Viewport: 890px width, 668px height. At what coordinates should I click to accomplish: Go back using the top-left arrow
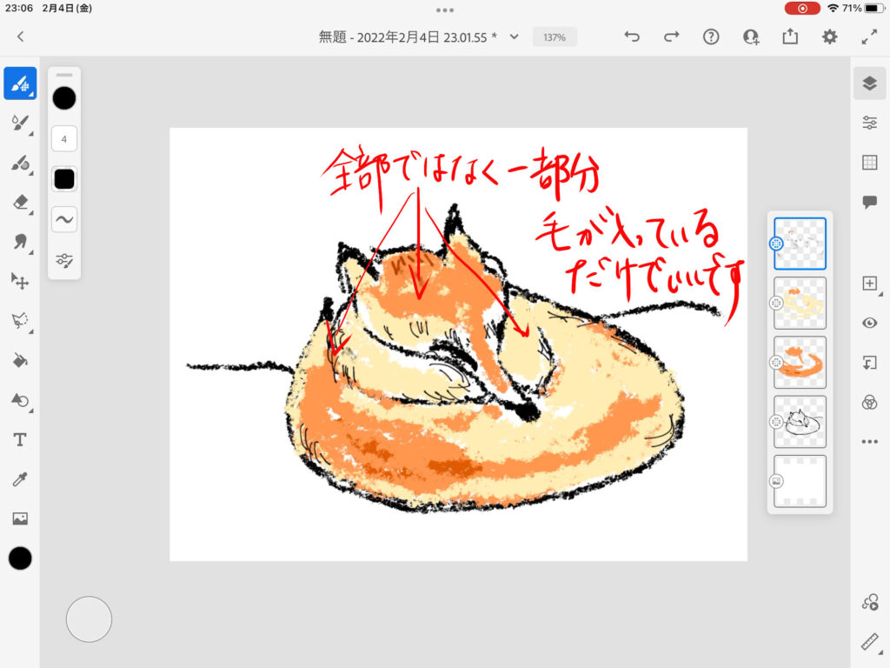(21, 37)
